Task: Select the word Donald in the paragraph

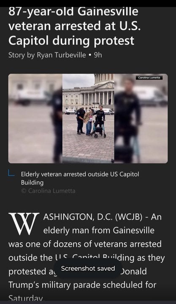Action: [x=133, y=271]
